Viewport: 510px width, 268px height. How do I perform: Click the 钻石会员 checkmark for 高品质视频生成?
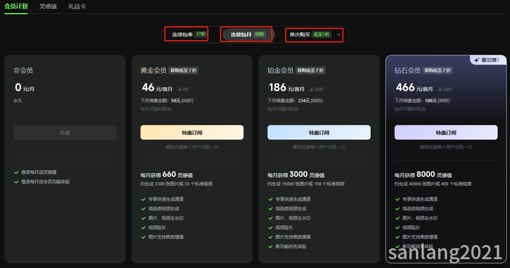click(398, 209)
